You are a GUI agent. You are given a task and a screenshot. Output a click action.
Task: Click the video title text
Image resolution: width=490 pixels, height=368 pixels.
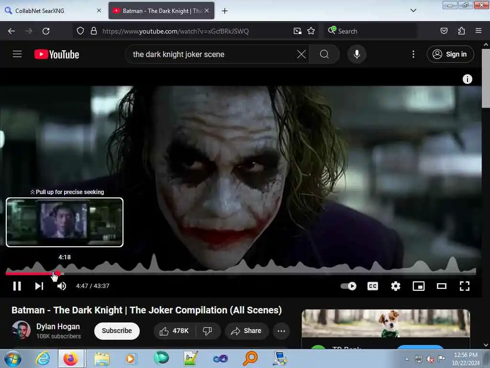(146, 310)
